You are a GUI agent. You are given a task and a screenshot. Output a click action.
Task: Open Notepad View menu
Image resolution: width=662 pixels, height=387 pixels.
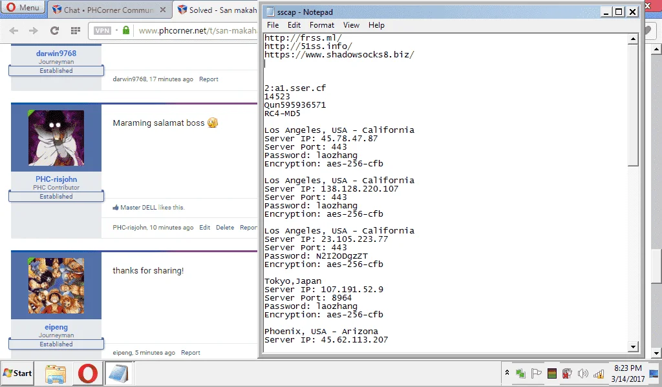click(x=351, y=25)
